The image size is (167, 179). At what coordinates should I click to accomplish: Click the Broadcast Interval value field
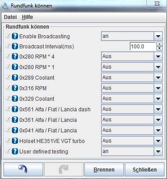point(143,47)
